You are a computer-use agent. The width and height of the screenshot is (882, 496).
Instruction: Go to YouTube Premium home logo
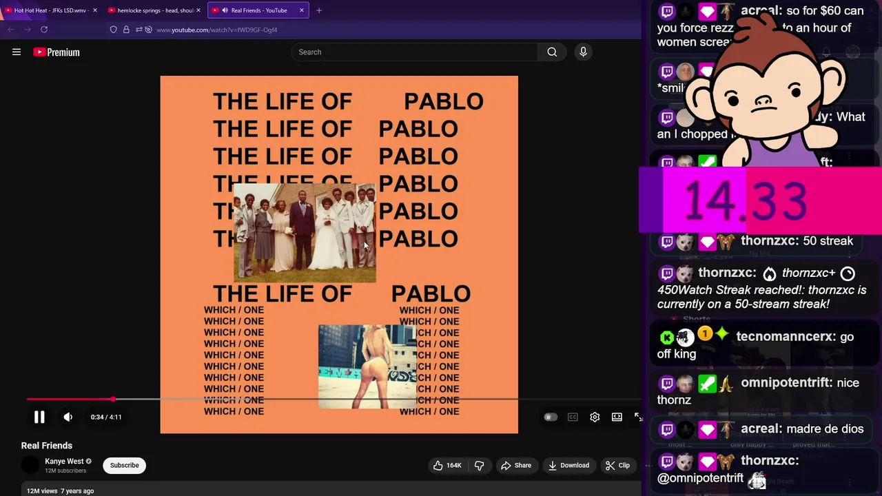[57, 52]
